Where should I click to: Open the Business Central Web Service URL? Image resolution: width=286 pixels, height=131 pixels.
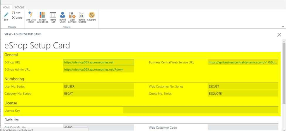[x=243, y=62]
